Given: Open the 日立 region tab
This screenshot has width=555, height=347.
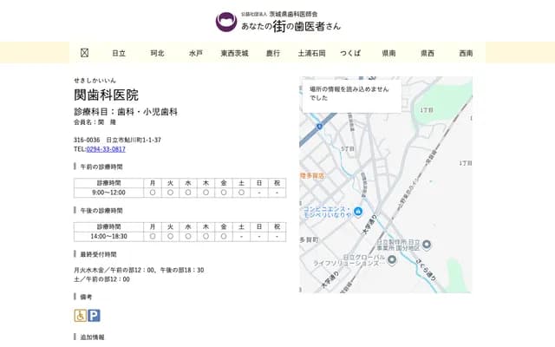Looking at the screenshot, I should click(119, 53).
